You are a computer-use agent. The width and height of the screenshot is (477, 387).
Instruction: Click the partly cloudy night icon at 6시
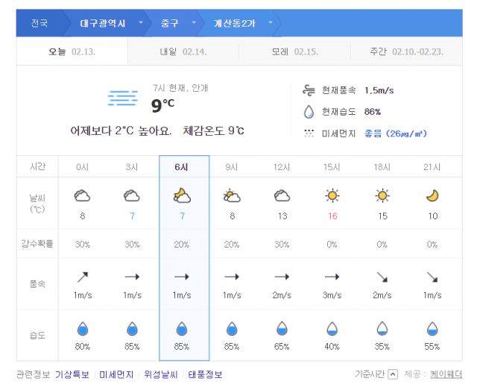coord(182,195)
